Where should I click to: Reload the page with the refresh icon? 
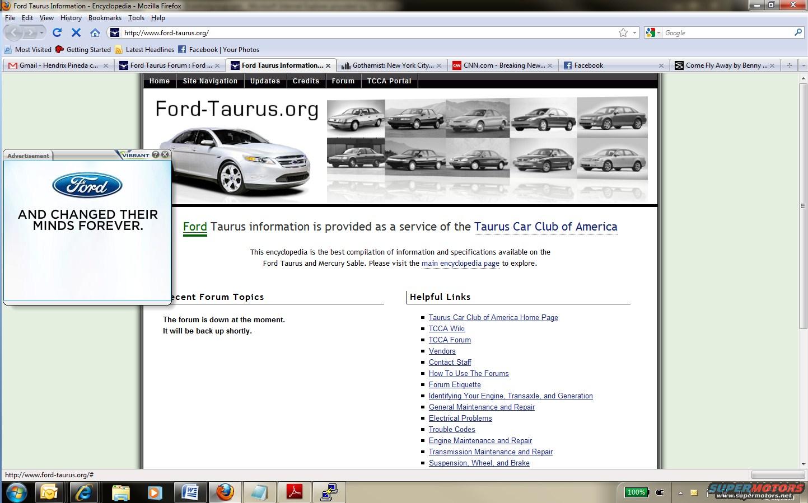(x=57, y=32)
